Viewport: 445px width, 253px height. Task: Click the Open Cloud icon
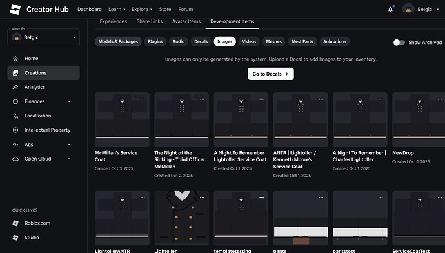tap(15, 159)
